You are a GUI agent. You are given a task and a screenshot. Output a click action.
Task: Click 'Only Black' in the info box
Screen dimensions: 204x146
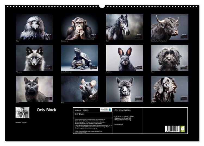click(79, 114)
